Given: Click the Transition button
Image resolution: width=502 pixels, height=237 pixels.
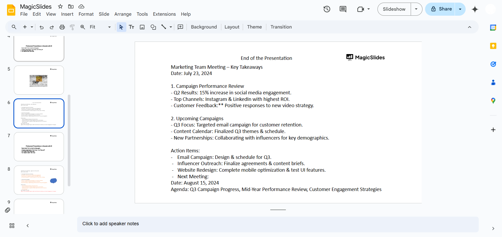Looking at the screenshot, I should point(281,27).
